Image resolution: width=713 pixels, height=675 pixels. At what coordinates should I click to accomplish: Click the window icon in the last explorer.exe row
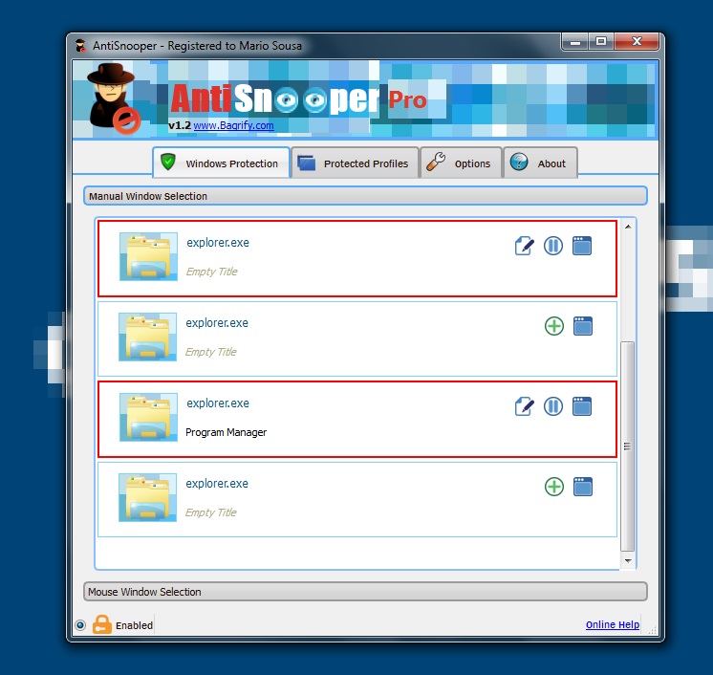click(582, 487)
